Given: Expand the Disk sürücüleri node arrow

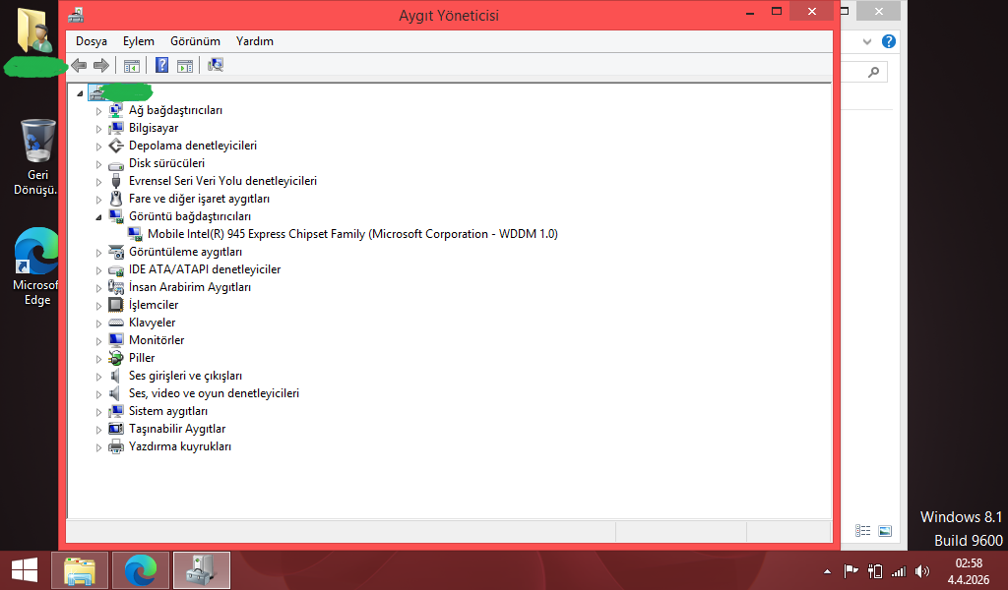Looking at the screenshot, I should pyautogui.click(x=98, y=164).
